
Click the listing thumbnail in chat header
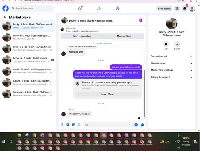(64, 20)
